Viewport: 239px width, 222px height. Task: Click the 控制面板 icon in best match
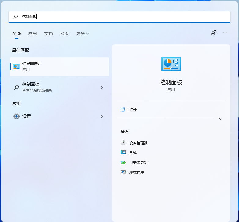click(x=17, y=66)
